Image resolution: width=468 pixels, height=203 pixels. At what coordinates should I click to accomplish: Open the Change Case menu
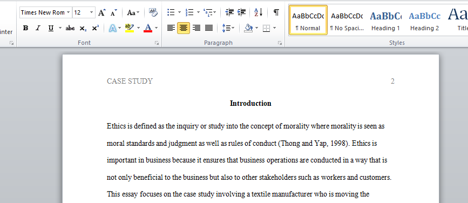coord(133,12)
